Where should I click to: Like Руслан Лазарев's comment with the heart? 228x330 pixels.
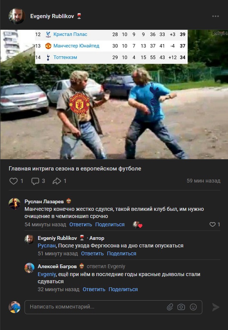(x=213, y=224)
